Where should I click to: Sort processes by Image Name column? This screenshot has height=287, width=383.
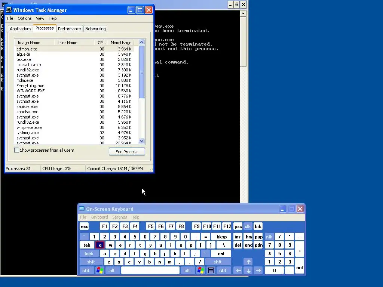[x=34, y=43]
